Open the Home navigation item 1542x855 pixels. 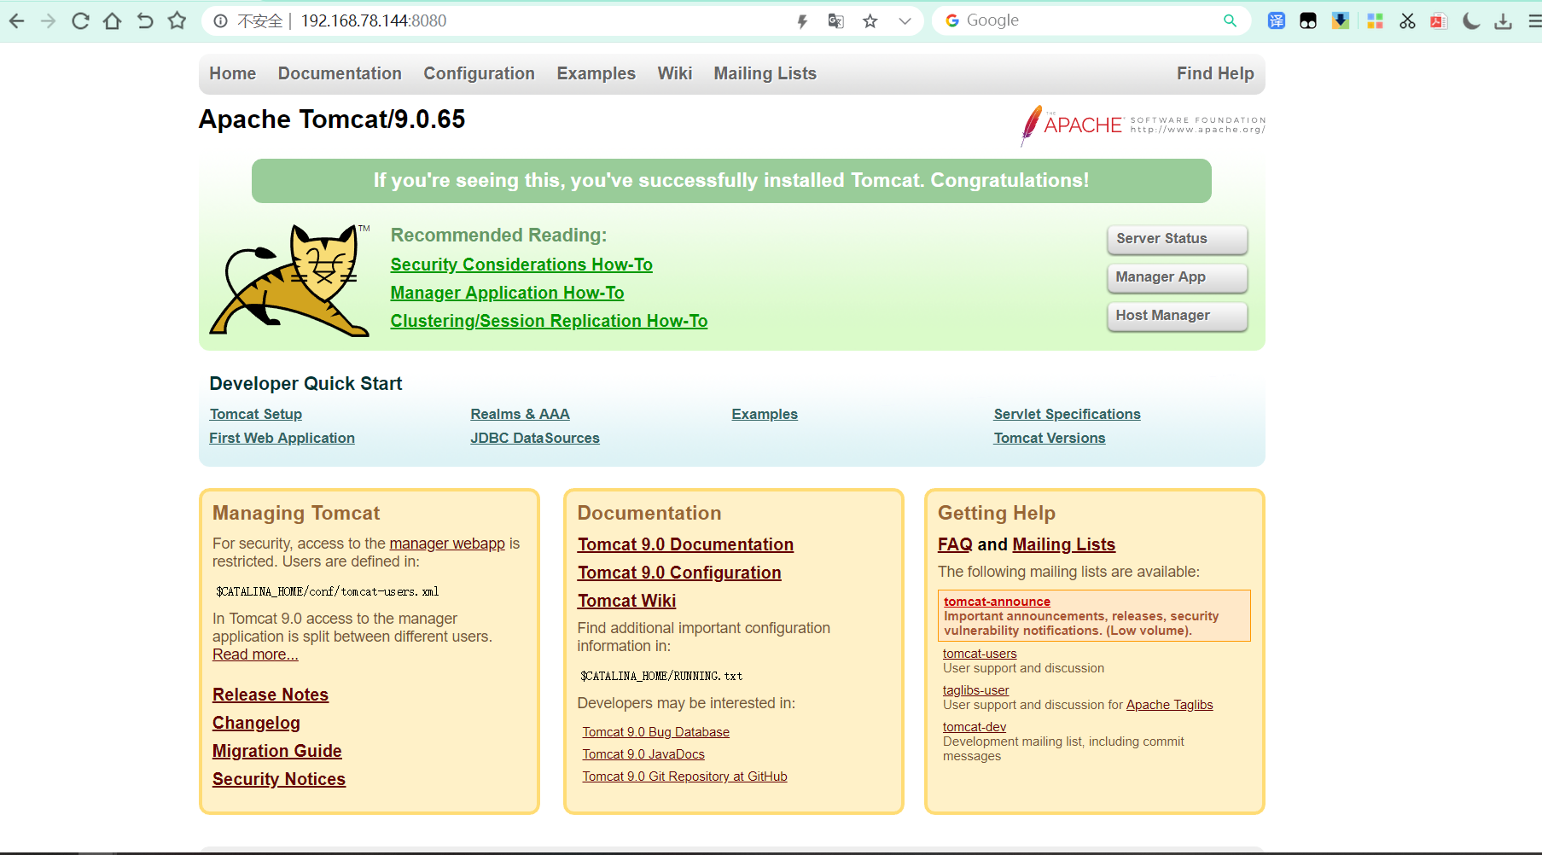pos(233,73)
